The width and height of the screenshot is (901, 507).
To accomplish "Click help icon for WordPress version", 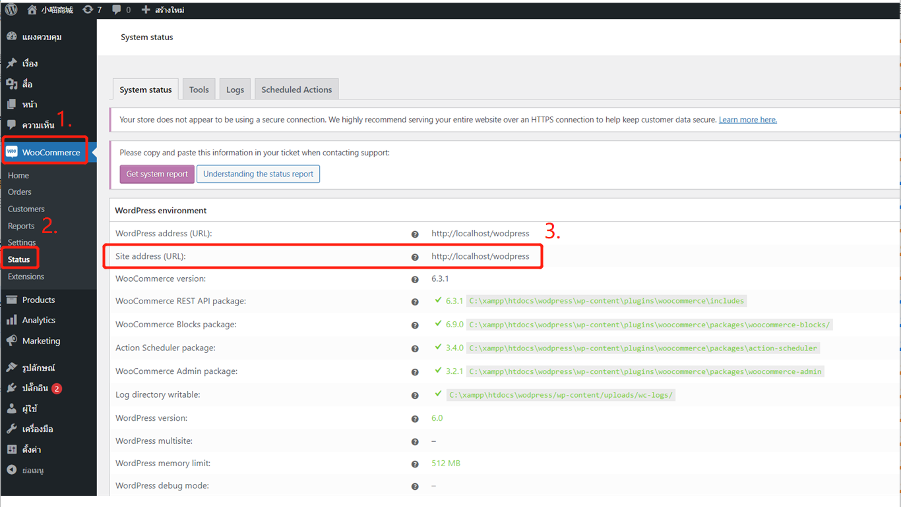I will (x=415, y=419).
